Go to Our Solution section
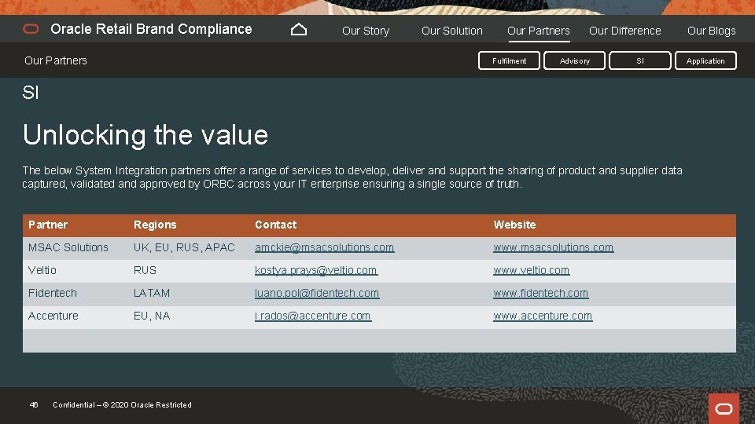Screen dimensions: 755x424 click(x=452, y=31)
